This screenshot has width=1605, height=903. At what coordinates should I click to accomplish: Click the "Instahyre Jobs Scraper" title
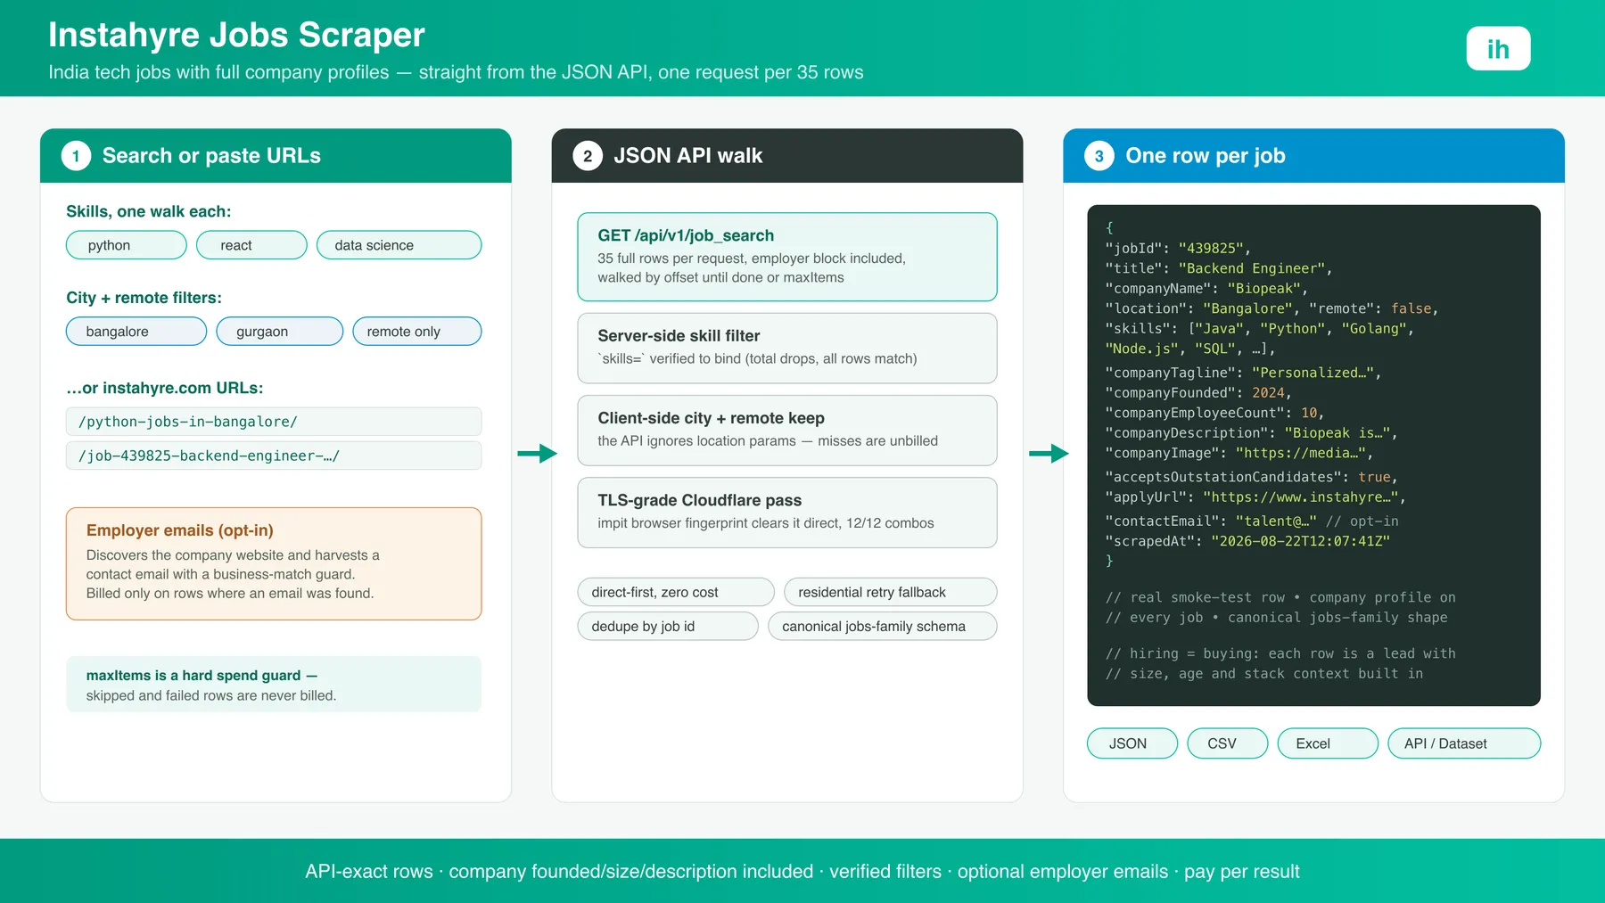(x=236, y=35)
